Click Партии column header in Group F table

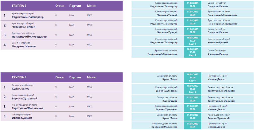click(75, 77)
